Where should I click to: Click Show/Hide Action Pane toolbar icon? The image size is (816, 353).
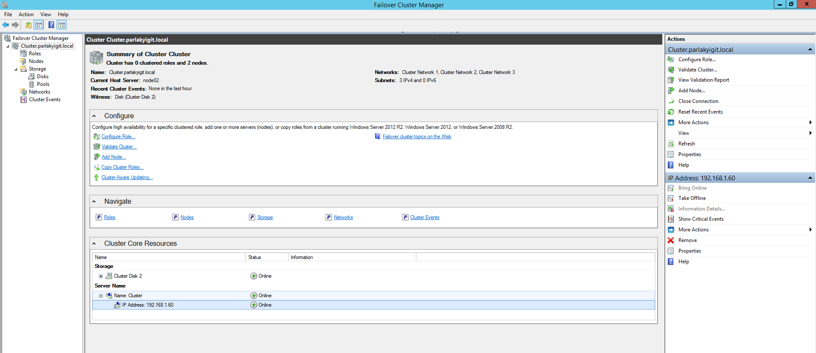tap(62, 25)
